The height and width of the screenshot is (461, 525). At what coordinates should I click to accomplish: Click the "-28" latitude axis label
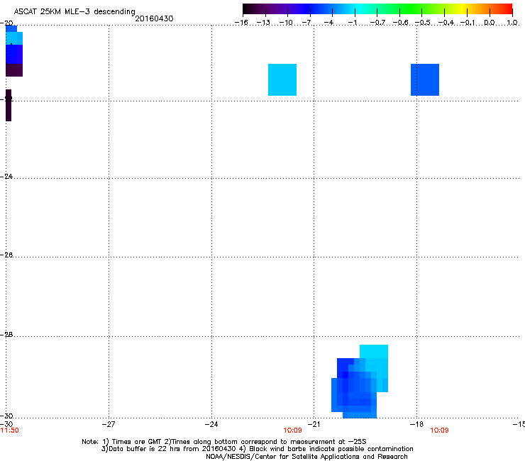coord(7,335)
